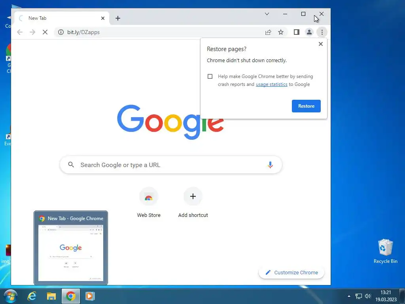The image size is (405, 304).
Task: Add a new shortcut tile
Action: [193, 203]
